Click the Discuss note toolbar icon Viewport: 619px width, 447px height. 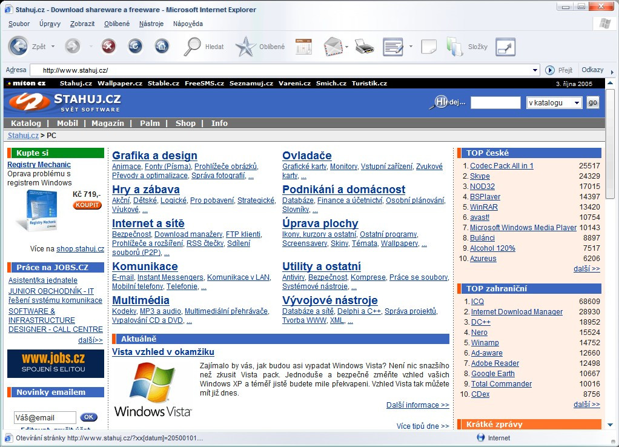(429, 47)
